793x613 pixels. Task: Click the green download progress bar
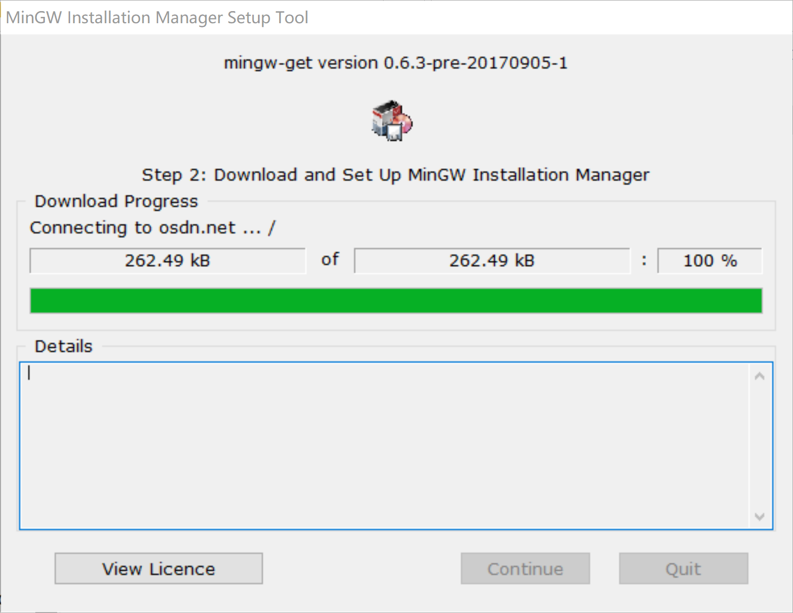[x=396, y=301]
